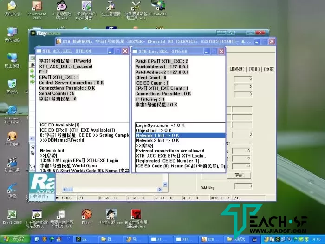Launch the Excel 2003 desktop shortcut
325x244 pixels.
(x=12, y=217)
